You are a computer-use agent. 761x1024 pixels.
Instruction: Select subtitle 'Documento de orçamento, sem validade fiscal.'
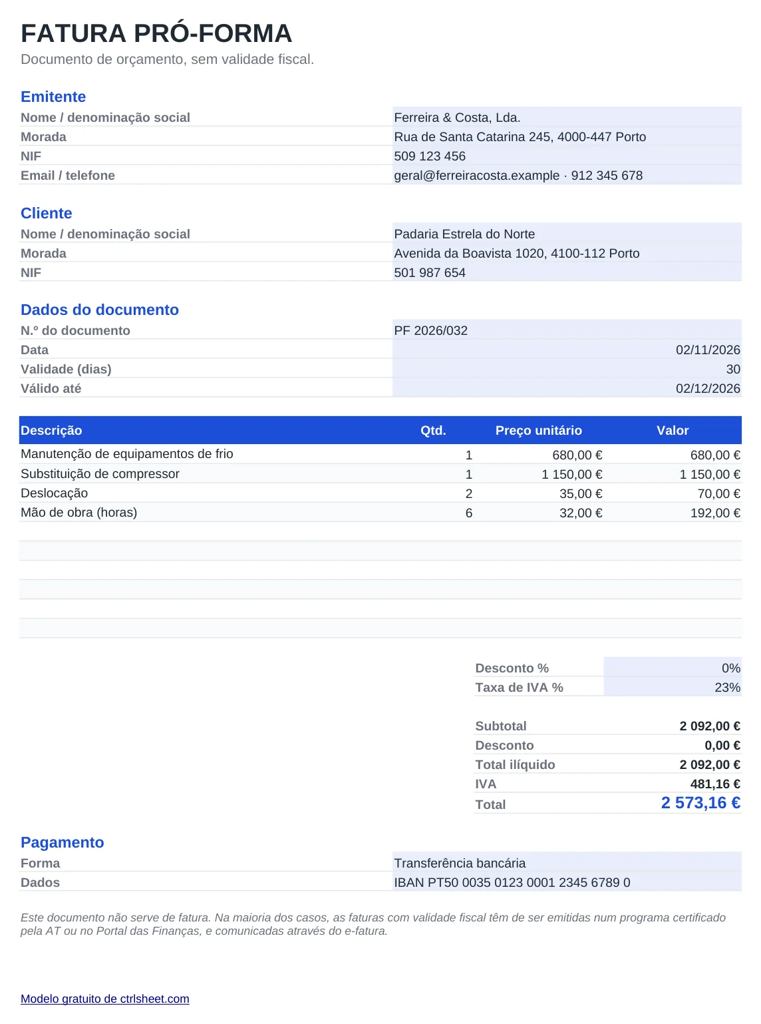[168, 59]
